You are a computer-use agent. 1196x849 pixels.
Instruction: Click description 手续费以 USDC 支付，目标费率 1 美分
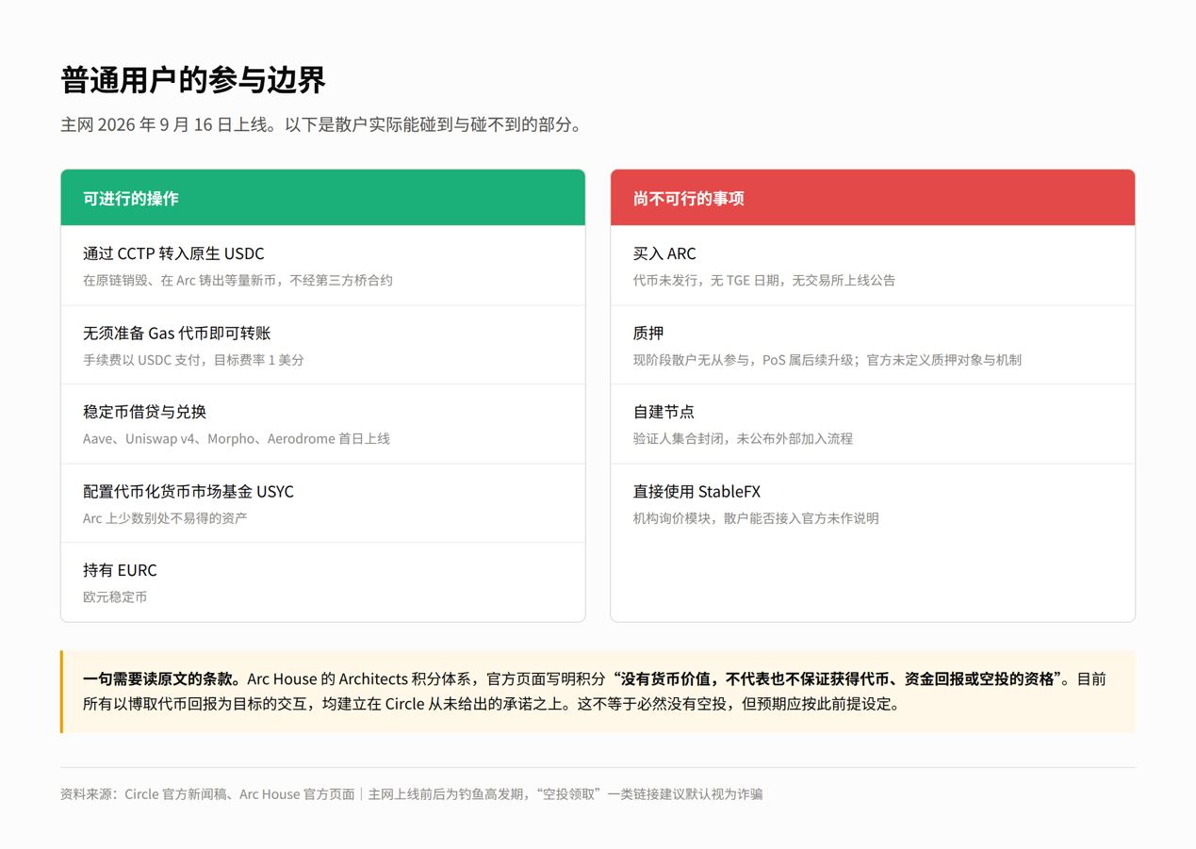click(193, 359)
